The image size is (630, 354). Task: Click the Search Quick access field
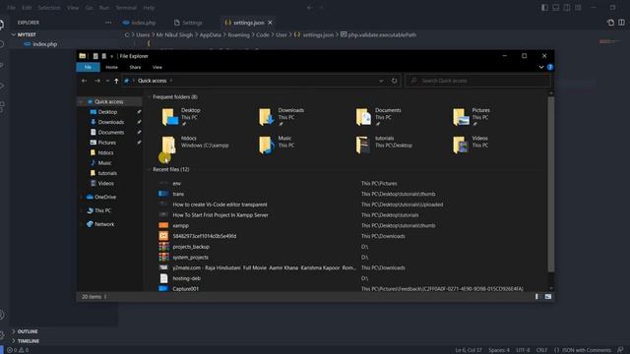477,81
